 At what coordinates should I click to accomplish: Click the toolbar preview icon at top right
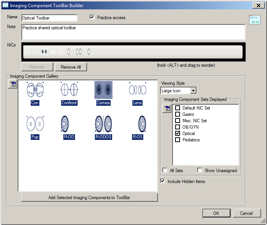point(255,20)
